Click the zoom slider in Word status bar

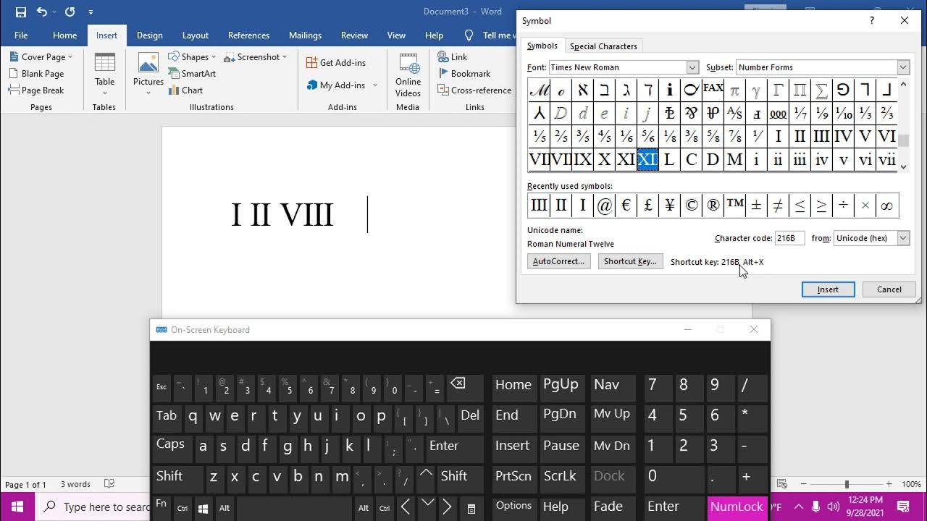846,484
